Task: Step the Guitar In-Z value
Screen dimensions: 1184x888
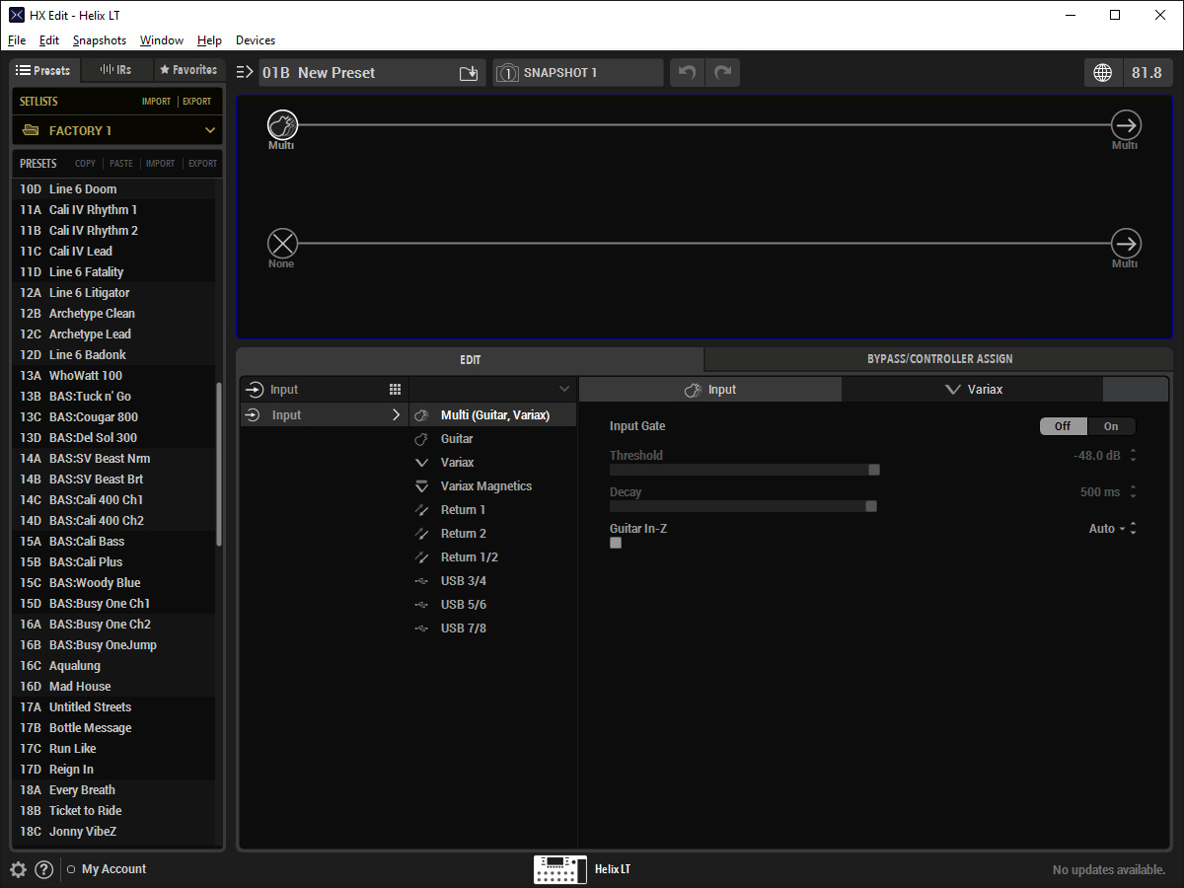Action: [x=1133, y=529]
